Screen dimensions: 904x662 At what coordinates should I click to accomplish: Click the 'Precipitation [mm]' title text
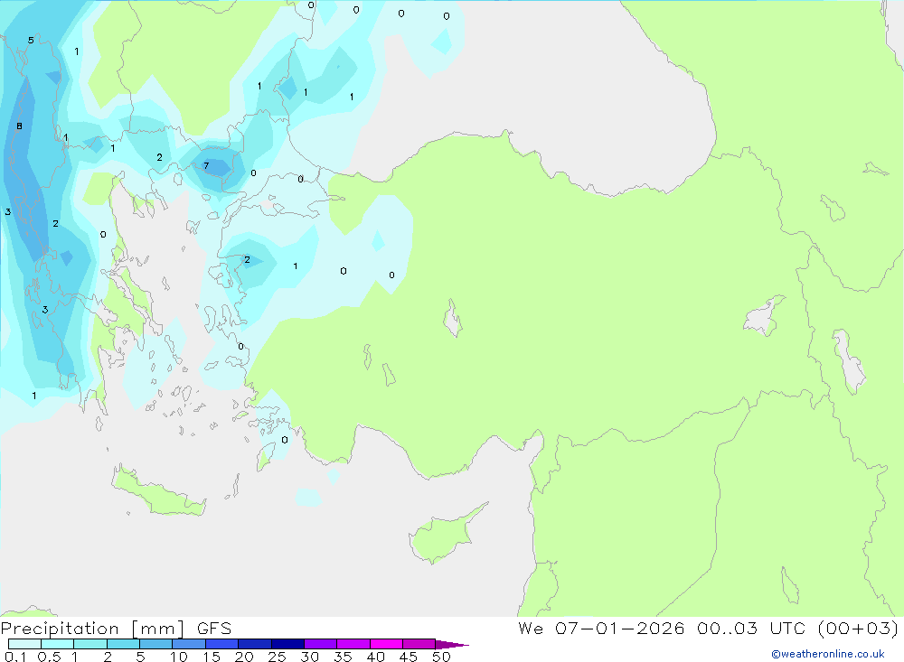[x=92, y=629]
